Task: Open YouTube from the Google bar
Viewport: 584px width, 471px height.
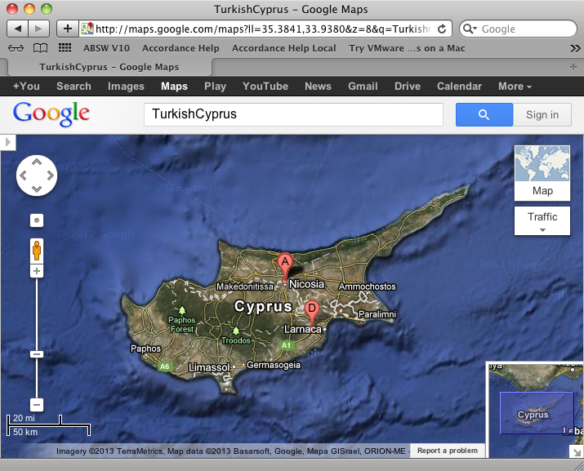Action: tap(265, 87)
